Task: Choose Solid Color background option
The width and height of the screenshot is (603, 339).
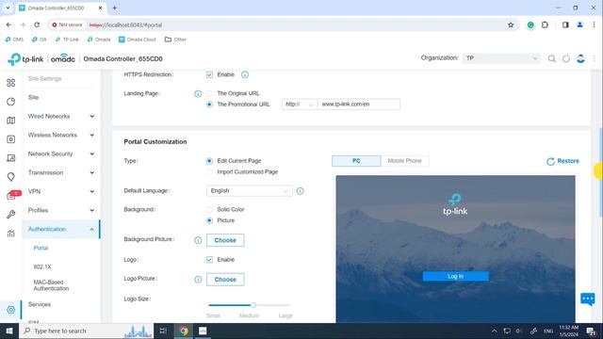Action: pyautogui.click(x=209, y=209)
